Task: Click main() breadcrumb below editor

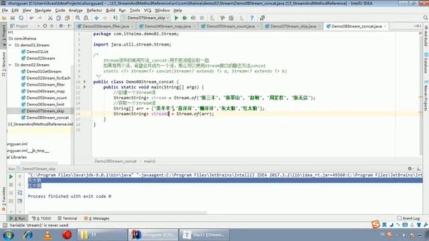Action: (149, 161)
